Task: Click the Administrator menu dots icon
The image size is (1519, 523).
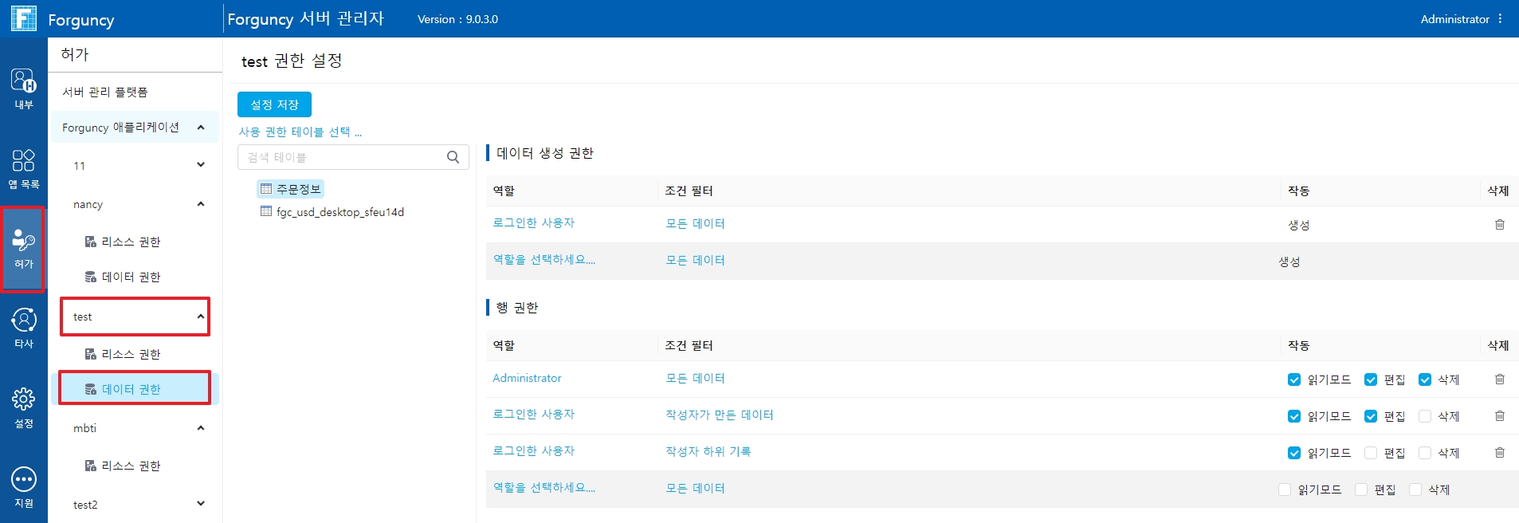Action: point(1500,18)
